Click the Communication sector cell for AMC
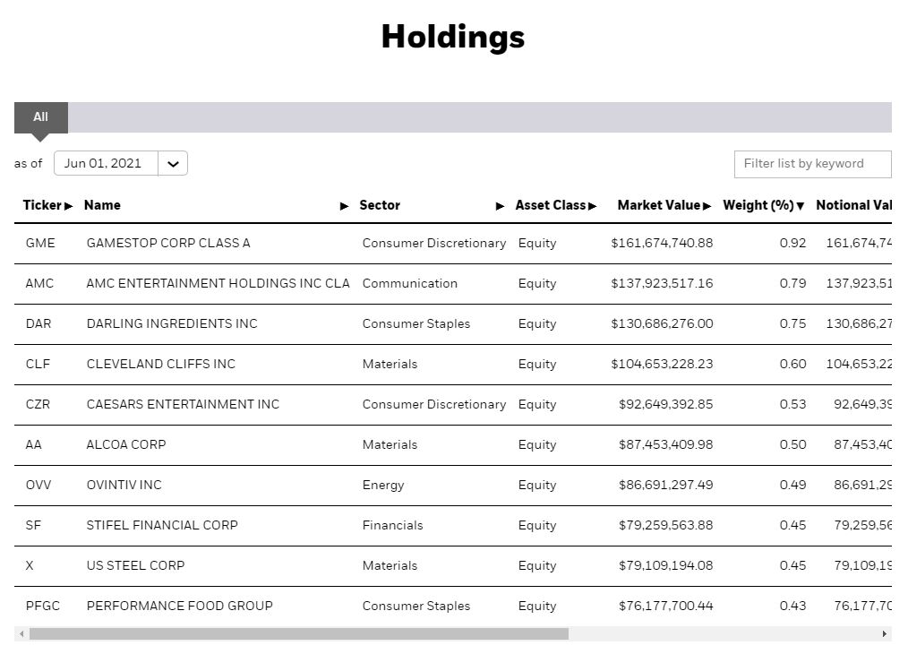 (x=410, y=284)
